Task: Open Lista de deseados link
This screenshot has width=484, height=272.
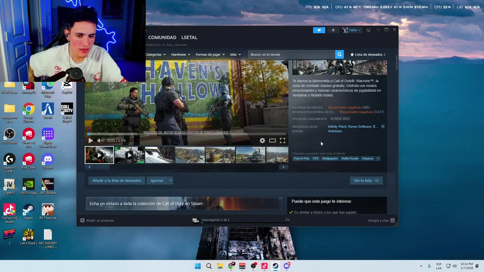Action: 368,54
